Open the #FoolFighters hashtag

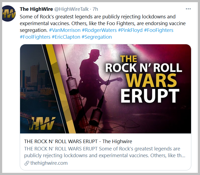tap(35, 37)
